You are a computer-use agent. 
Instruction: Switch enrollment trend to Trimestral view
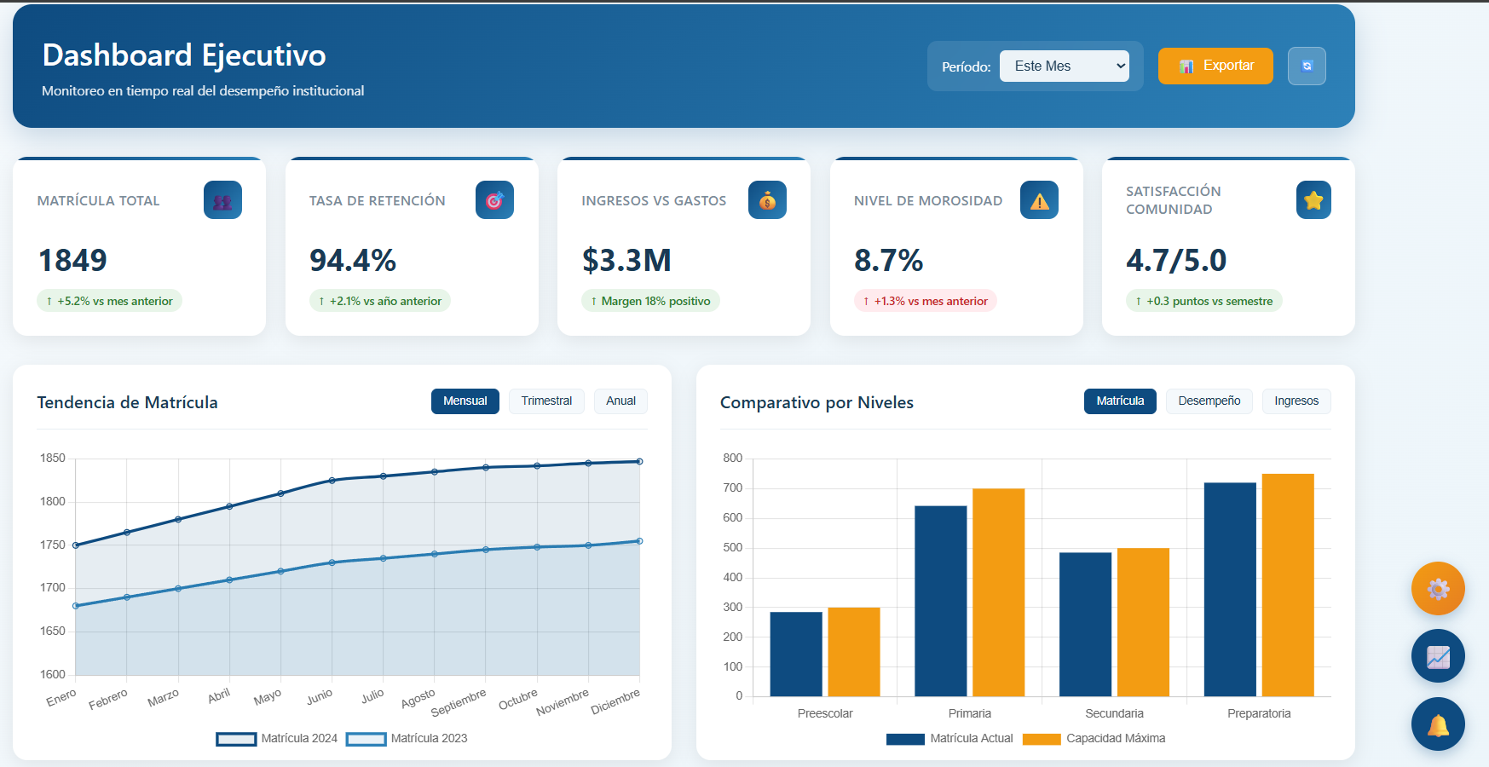[546, 401]
